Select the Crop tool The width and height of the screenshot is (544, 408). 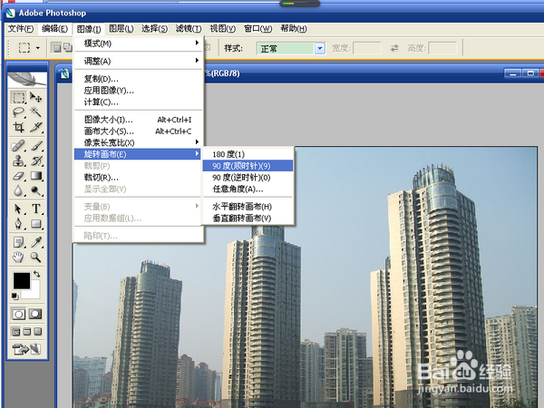coord(19,127)
